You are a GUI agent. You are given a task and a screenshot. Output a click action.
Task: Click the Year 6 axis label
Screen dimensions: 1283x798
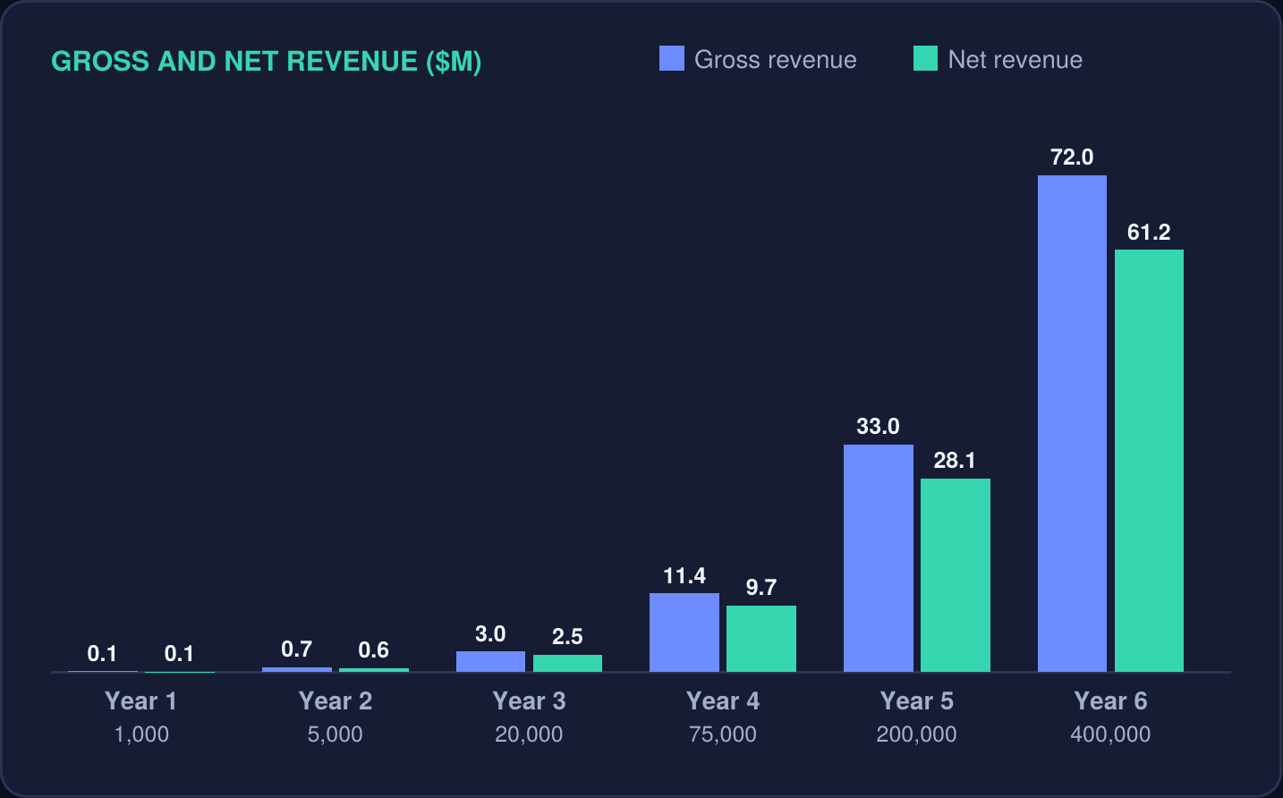click(x=1110, y=701)
